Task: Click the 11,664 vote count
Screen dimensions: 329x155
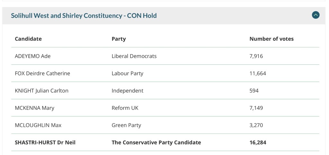Action: pyautogui.click(x=258, y=73)
